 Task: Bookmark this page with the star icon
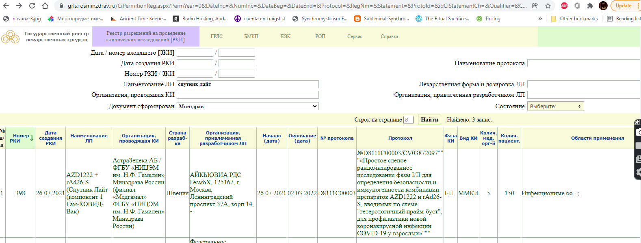click(x=548, y=6)
